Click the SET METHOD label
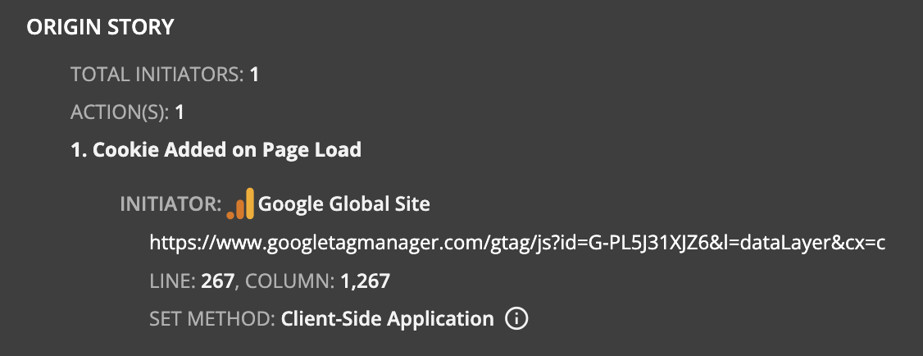Image resolution: width=923 pixels, height=356 pixels. (212, 318)
